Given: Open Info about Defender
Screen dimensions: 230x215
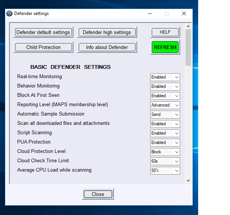Looking at the screenshot, I should point(107,47).
